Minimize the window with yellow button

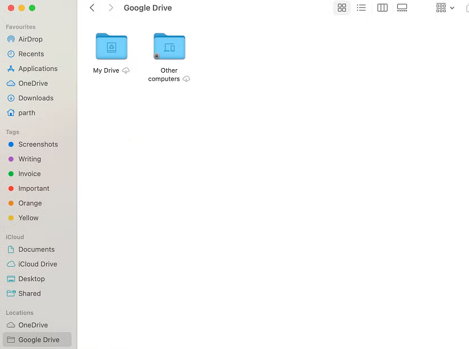pos(22,8)
